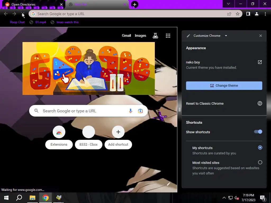Click the Google Doodle image

pos(88,68)
